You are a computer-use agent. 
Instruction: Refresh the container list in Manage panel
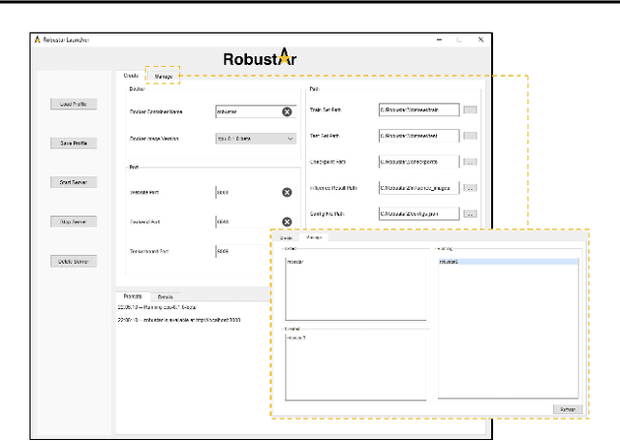pyautogui.click(x=566, y=410)
